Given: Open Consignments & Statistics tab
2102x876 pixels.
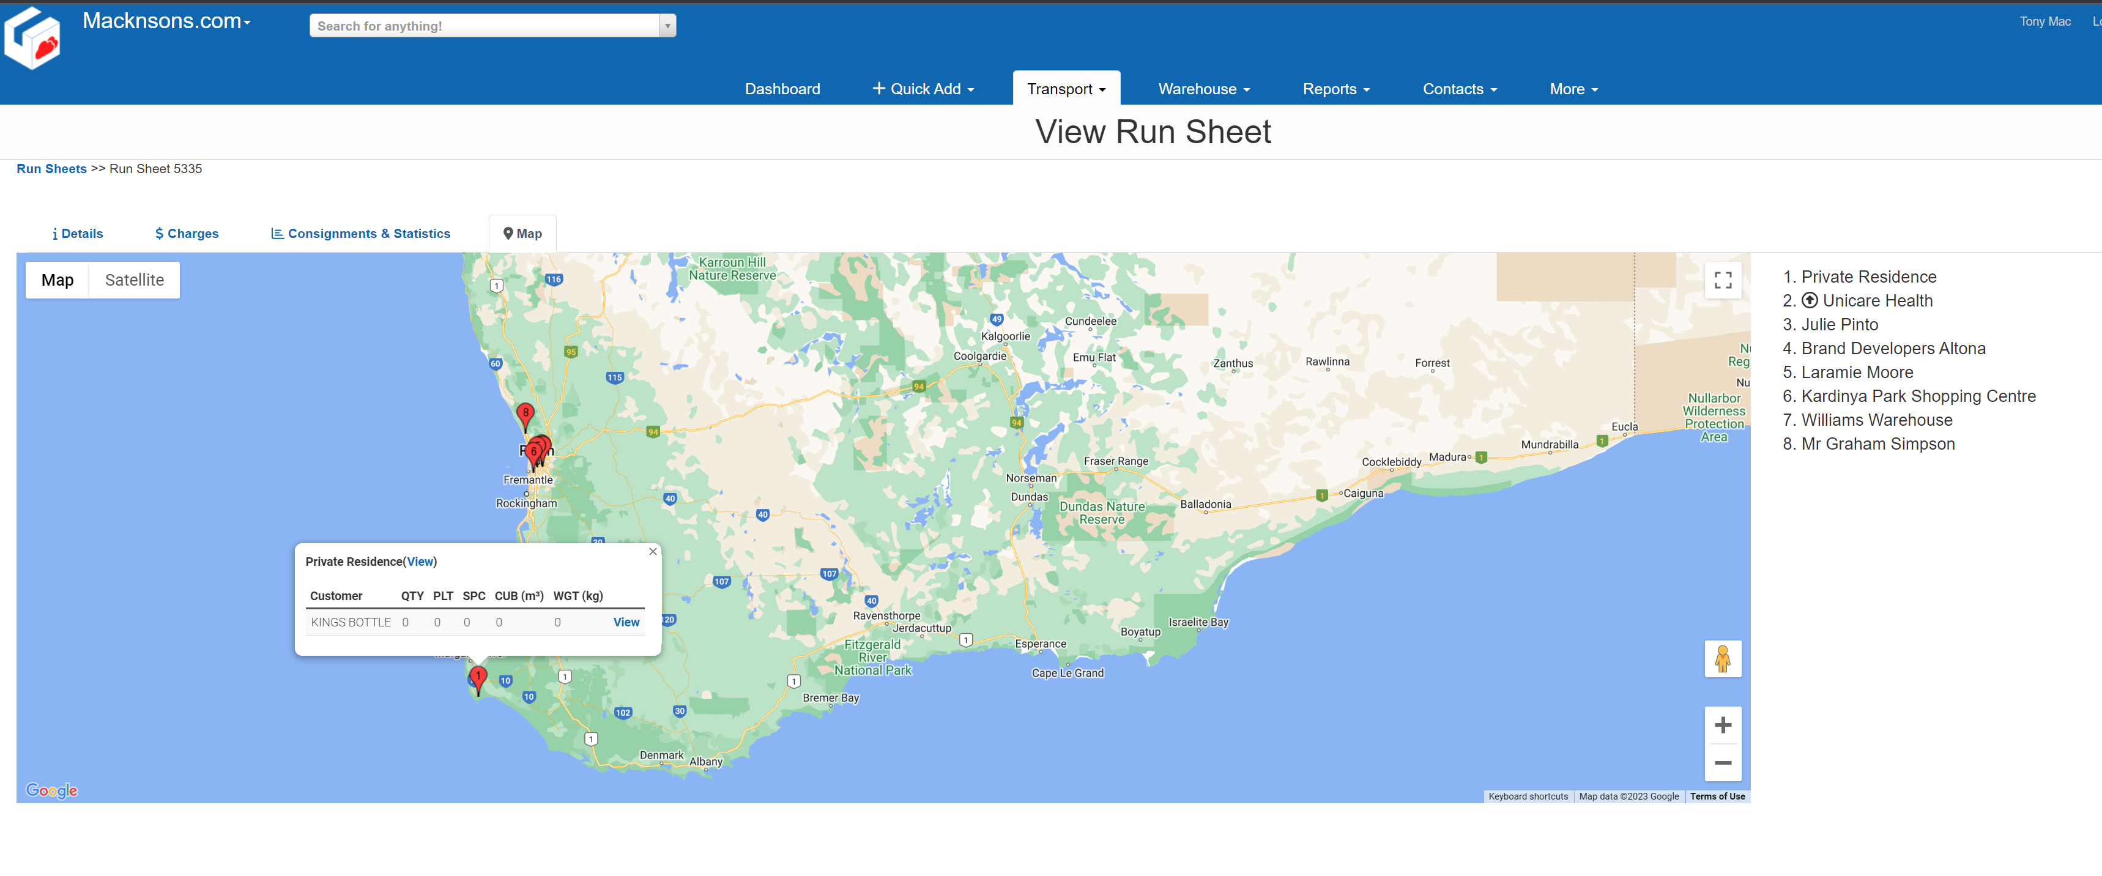Looking at the screenshot, I should pyautogui.click(x=361, y=233).
